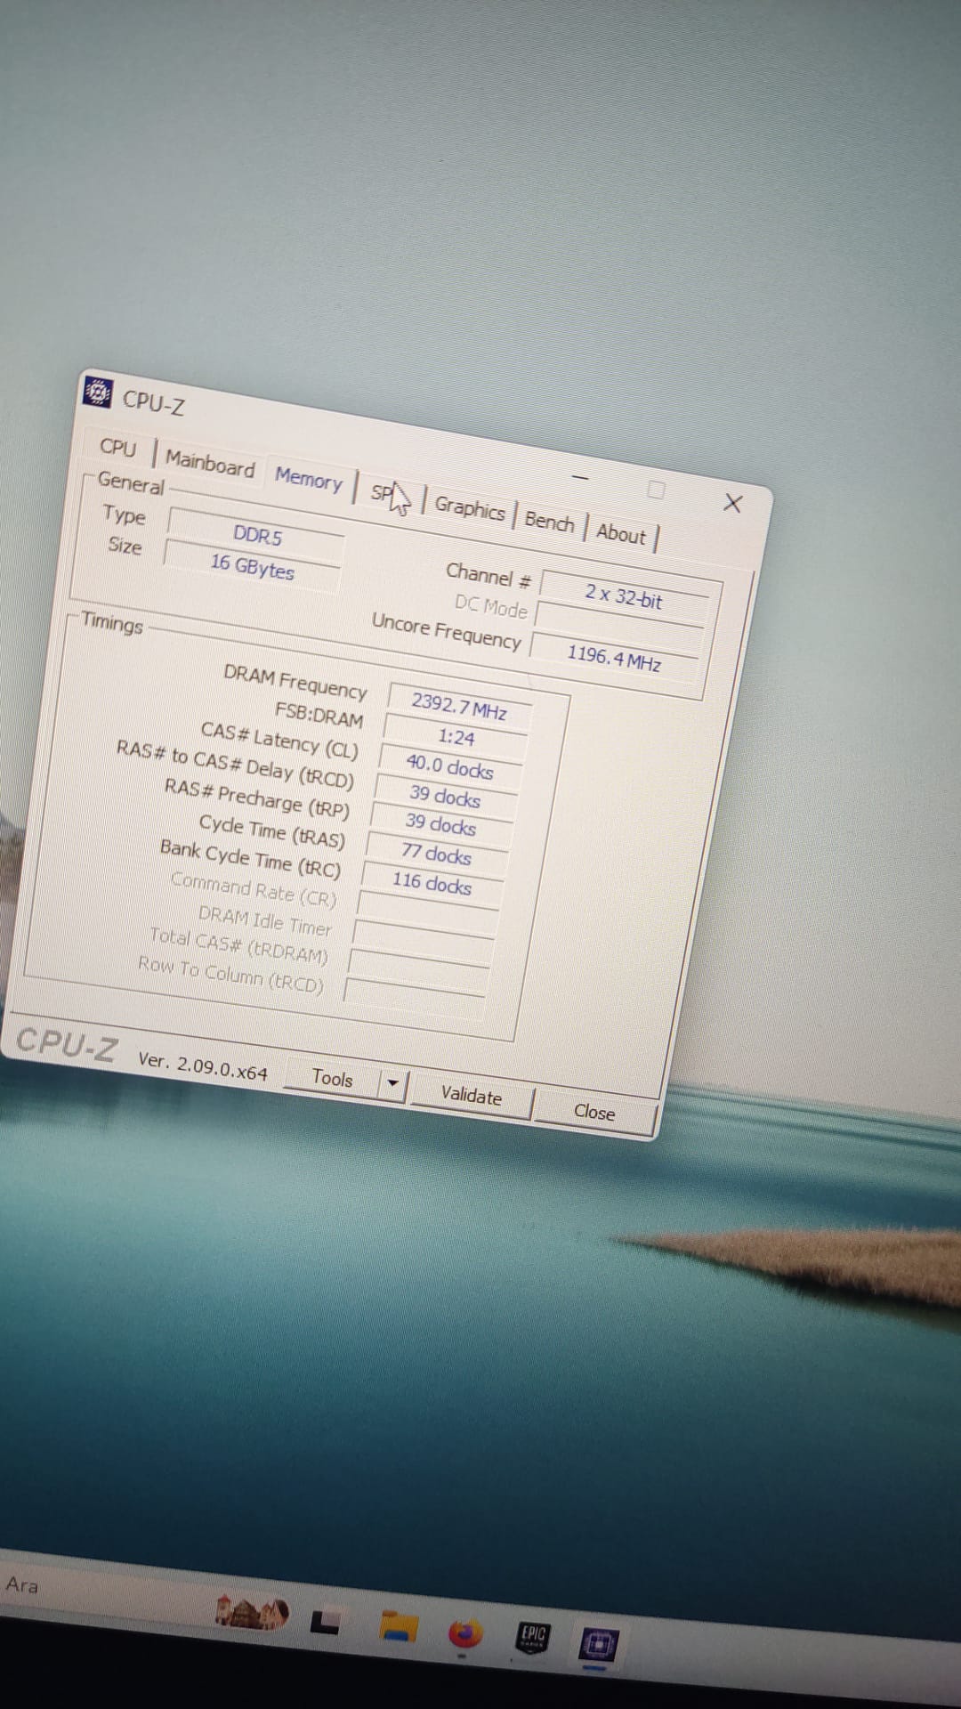The height and width of the screenshot is (1709, 961).
Task: Click the 39 clocks tRP value
Action: pyautogui.click(x=440, y=825)
